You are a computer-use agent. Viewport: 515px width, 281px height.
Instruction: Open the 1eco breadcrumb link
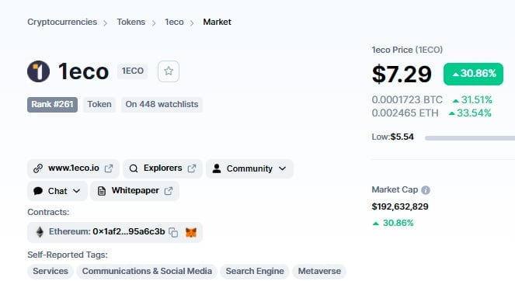(x=174, y=22)
